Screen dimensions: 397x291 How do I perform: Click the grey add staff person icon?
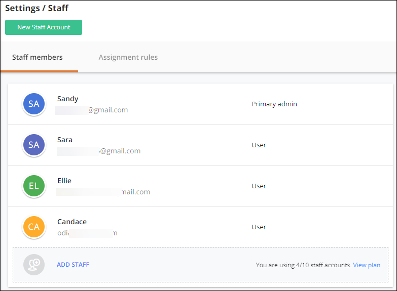[34, 265]
